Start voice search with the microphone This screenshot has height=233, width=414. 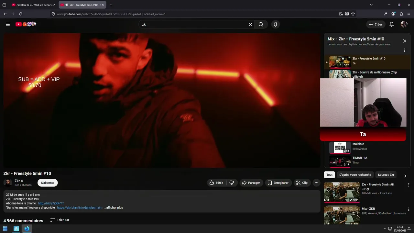coord(275,24)
